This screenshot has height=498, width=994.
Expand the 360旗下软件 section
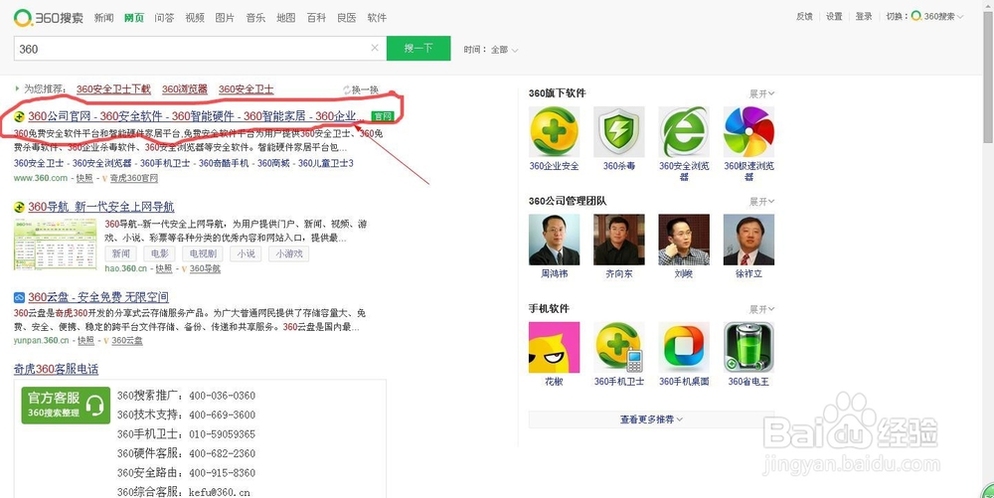[761, 93]
